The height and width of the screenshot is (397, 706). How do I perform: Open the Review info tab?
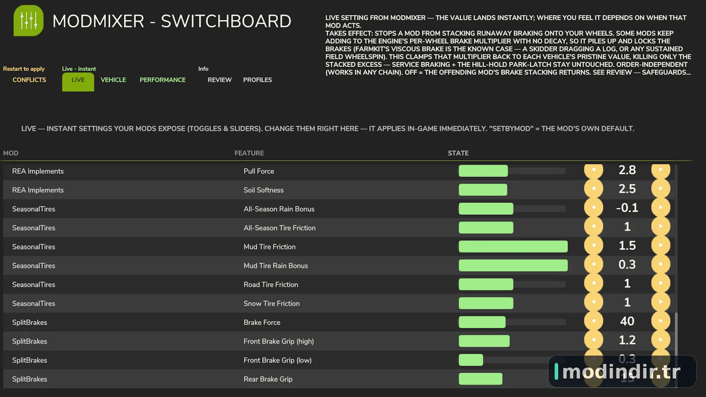pyautogui.click(x=219, y=80)
